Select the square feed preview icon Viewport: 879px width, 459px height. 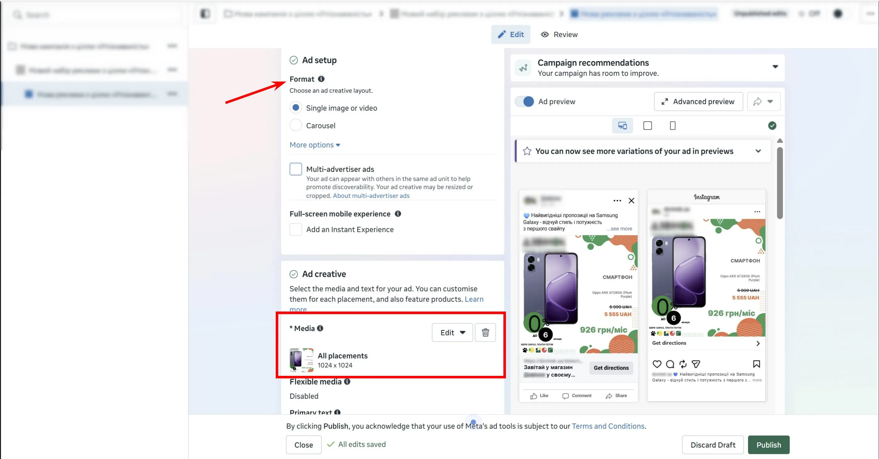pyautogui.click(x=647, y=126)
